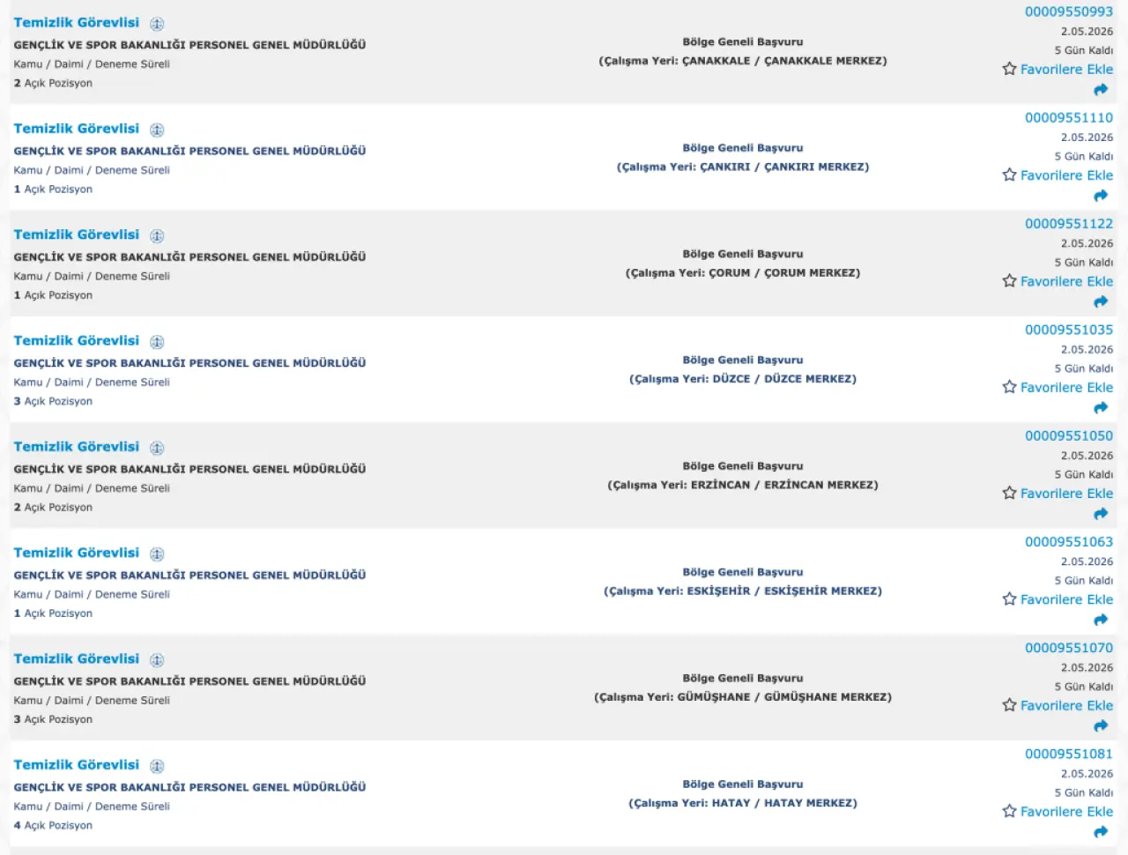Click share arrow for the Gümüşhane listing

(1101, 725)
